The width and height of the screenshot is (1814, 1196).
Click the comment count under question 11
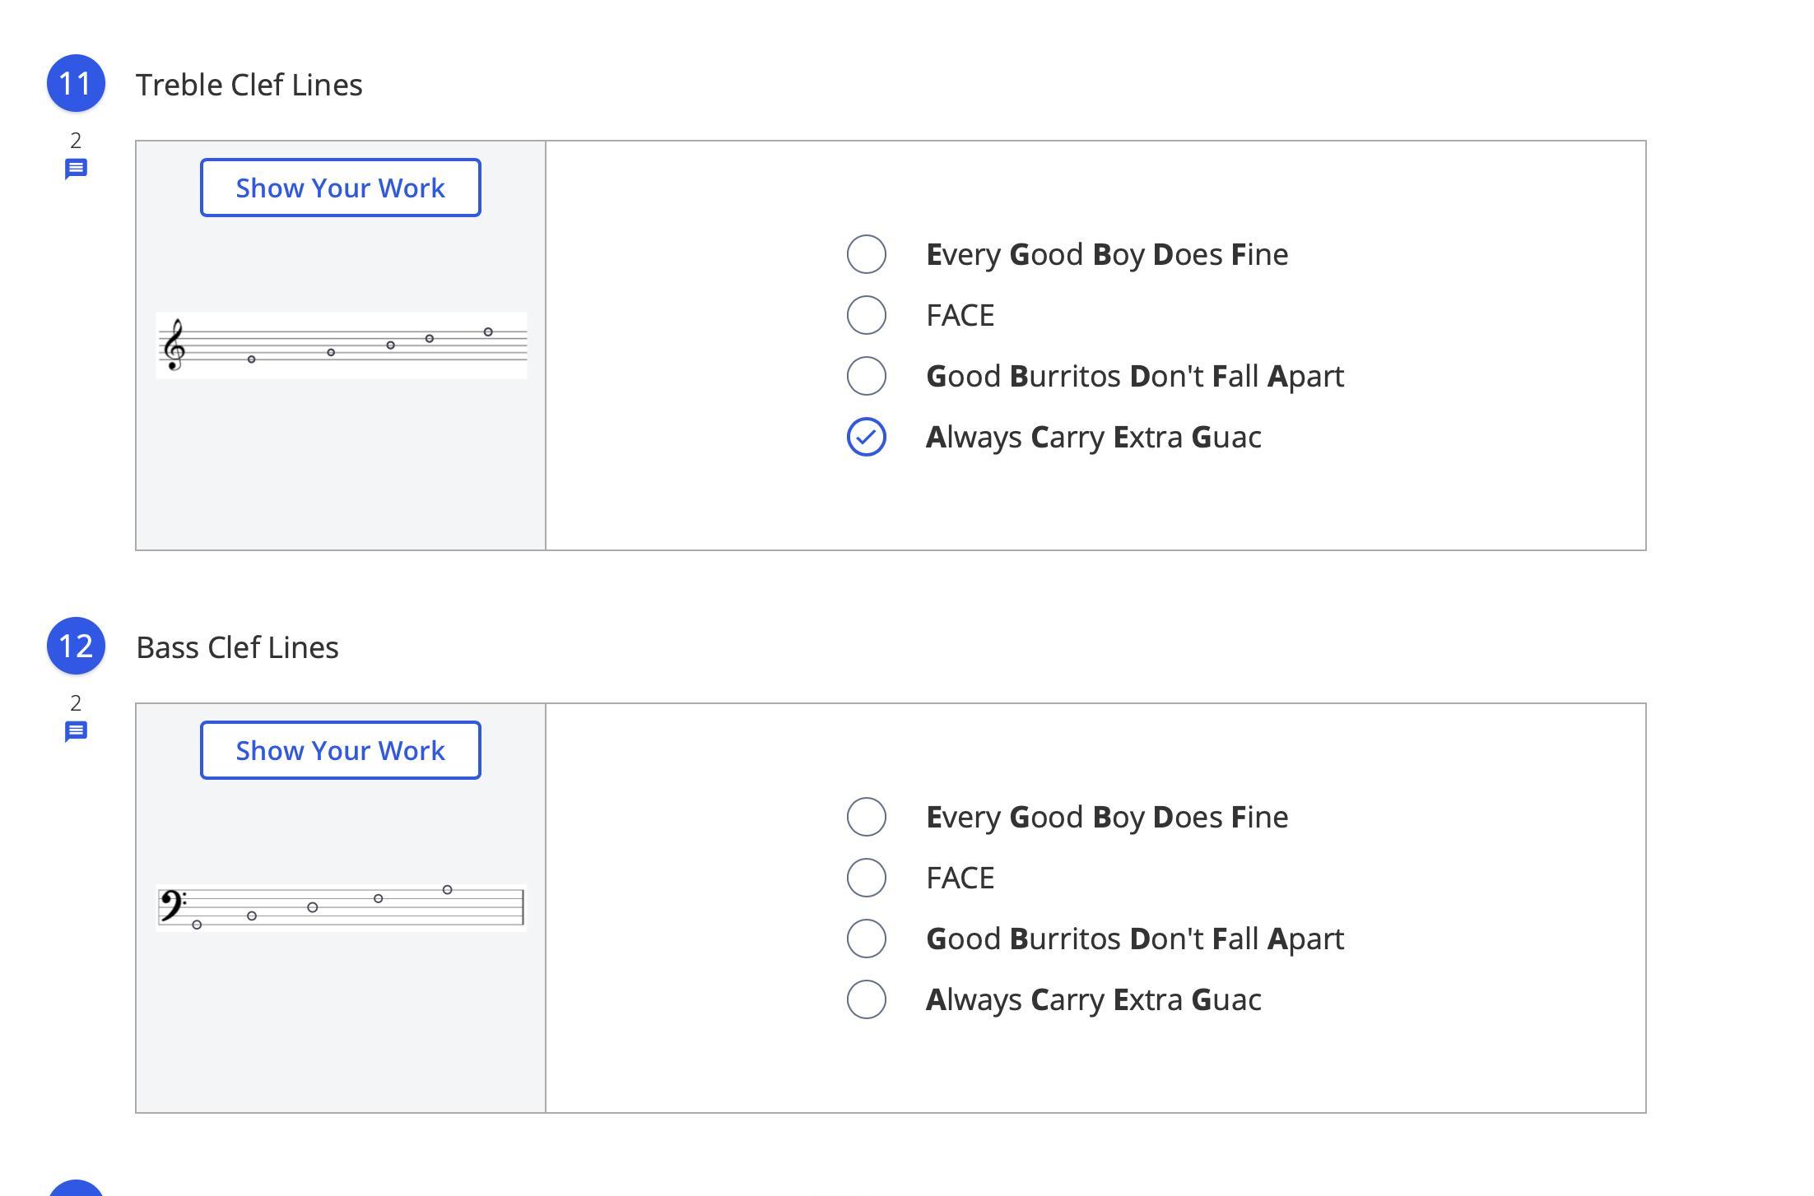tap(76, 141)
